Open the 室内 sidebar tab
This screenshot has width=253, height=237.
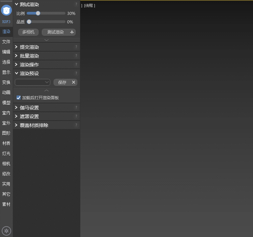(x=6, y=113)
